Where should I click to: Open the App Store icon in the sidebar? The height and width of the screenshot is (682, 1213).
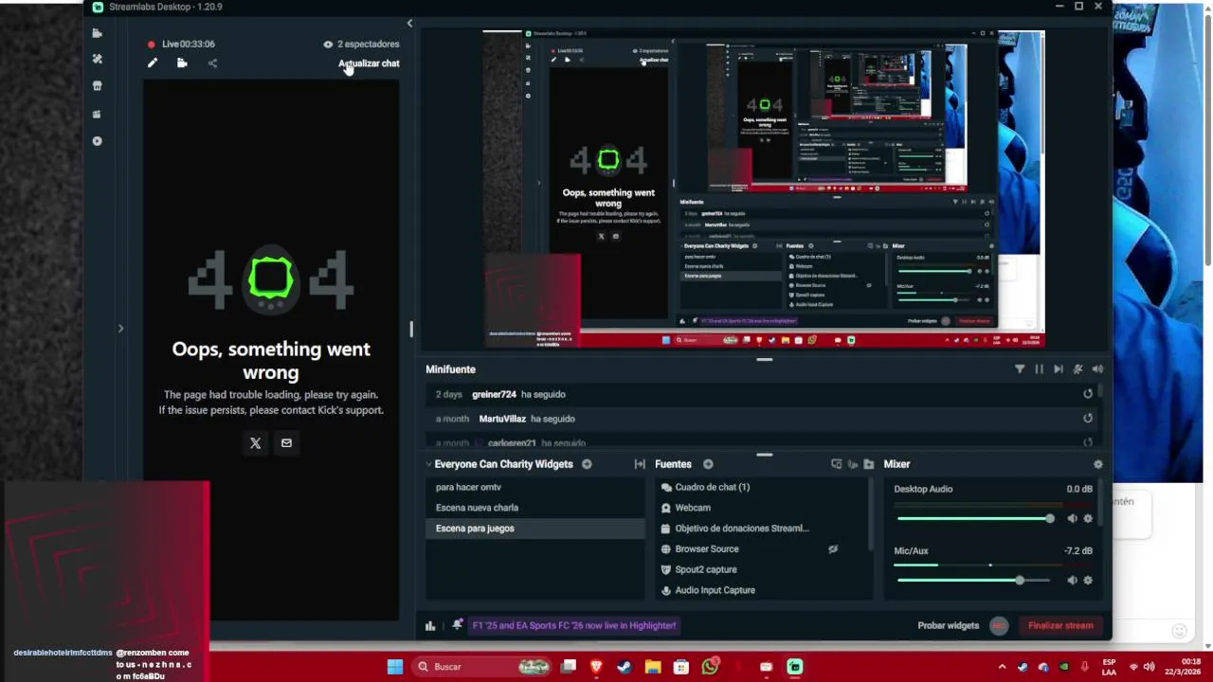[x=97, y=86]
